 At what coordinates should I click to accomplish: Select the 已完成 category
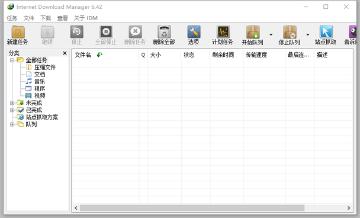pyautogui.click(x=34, y=110)
